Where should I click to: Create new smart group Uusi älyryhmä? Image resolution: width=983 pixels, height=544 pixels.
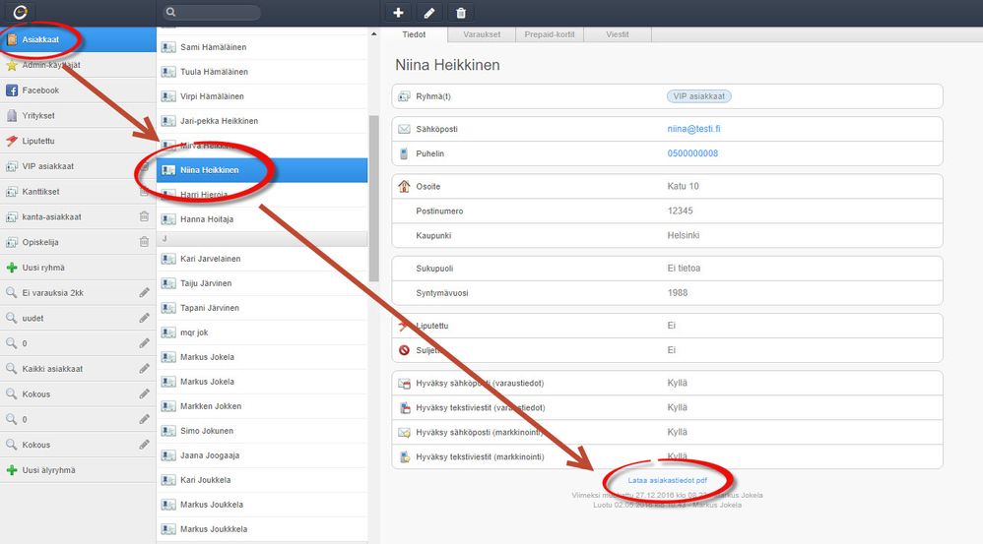[78, 470]
